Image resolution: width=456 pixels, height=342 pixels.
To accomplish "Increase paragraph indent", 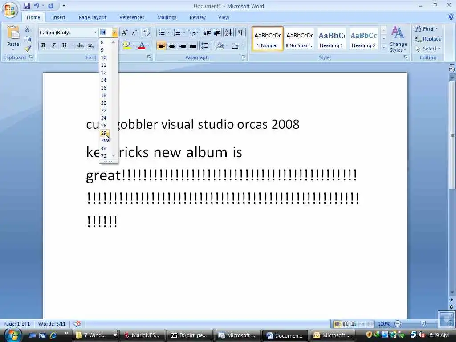I will point(217,32).
